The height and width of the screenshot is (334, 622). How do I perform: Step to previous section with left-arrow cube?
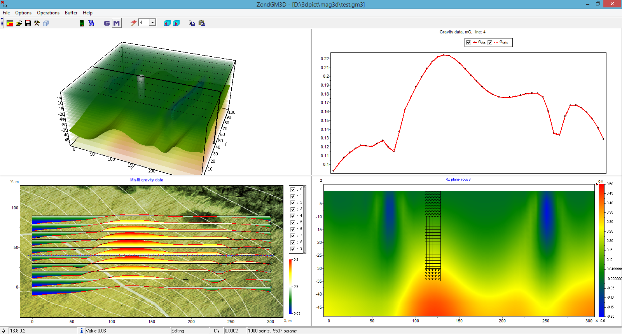[x=167, y=23]
